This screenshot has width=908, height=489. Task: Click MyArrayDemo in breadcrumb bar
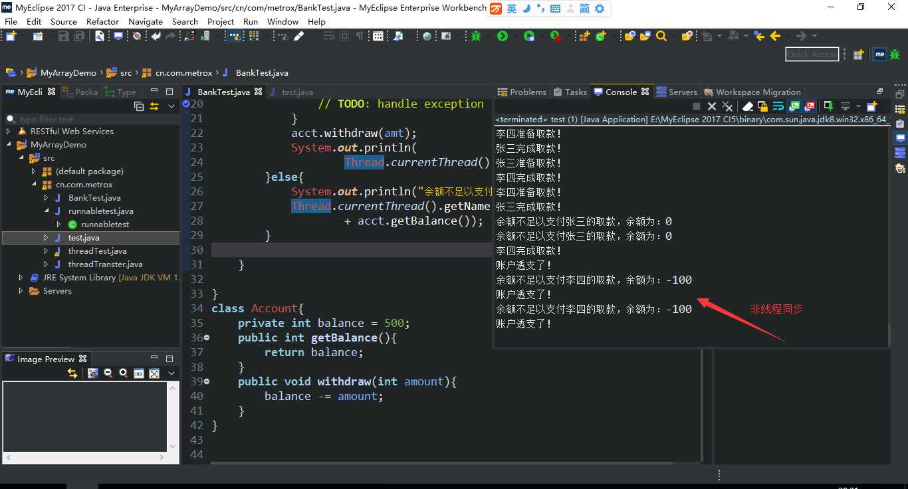pyautogui.click(x=68, y=73)
